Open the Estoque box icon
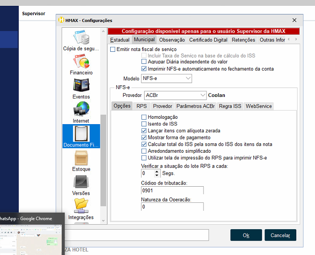 81,158
